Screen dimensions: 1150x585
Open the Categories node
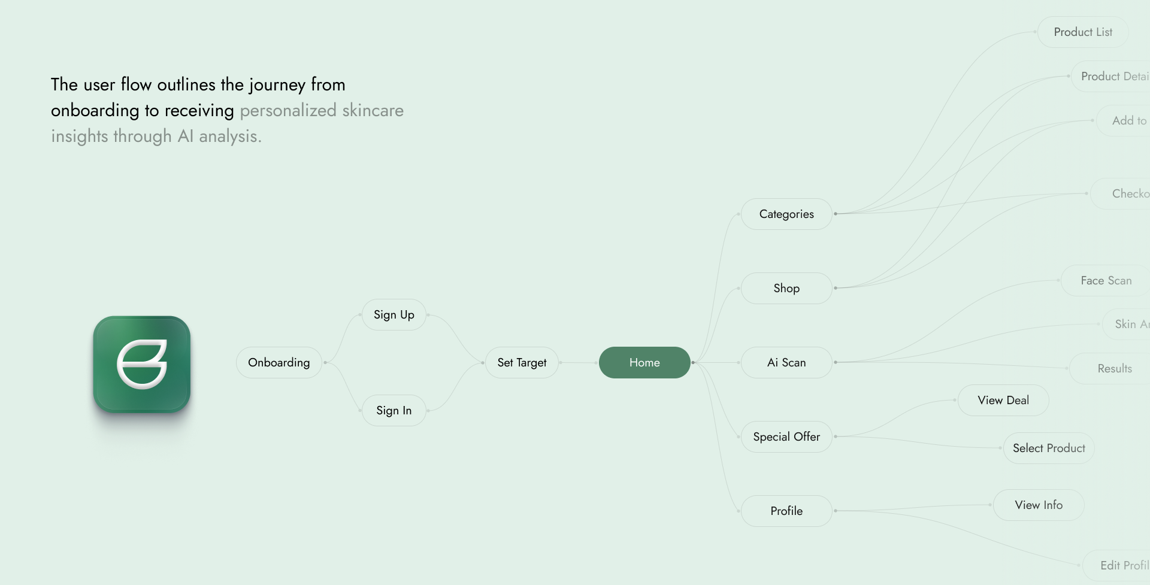[786, 214]
